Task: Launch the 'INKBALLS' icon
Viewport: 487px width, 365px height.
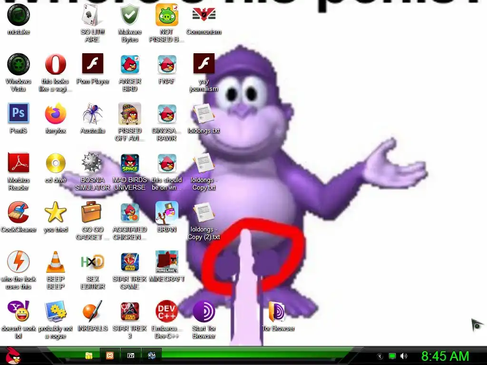Action: [92, 311]
